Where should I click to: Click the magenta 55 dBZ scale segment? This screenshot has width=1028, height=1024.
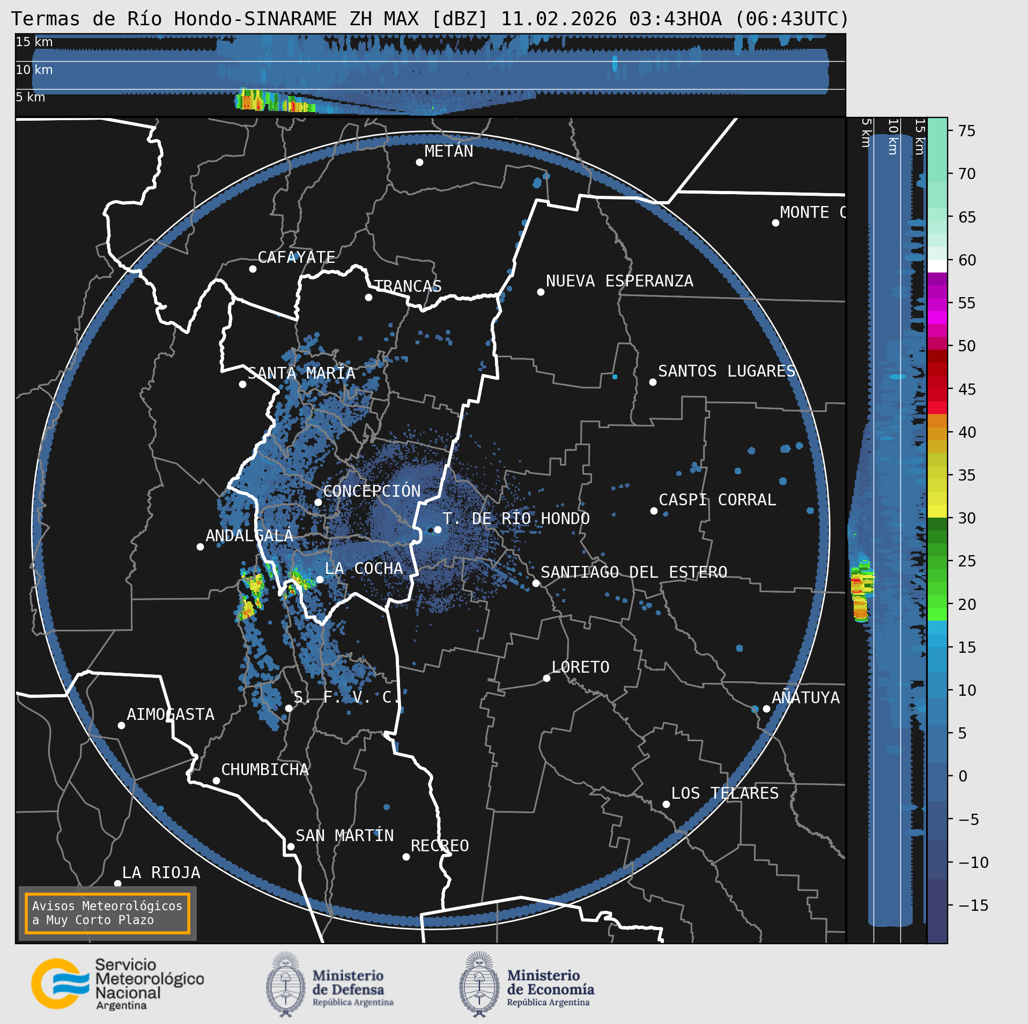coord(937,304)
